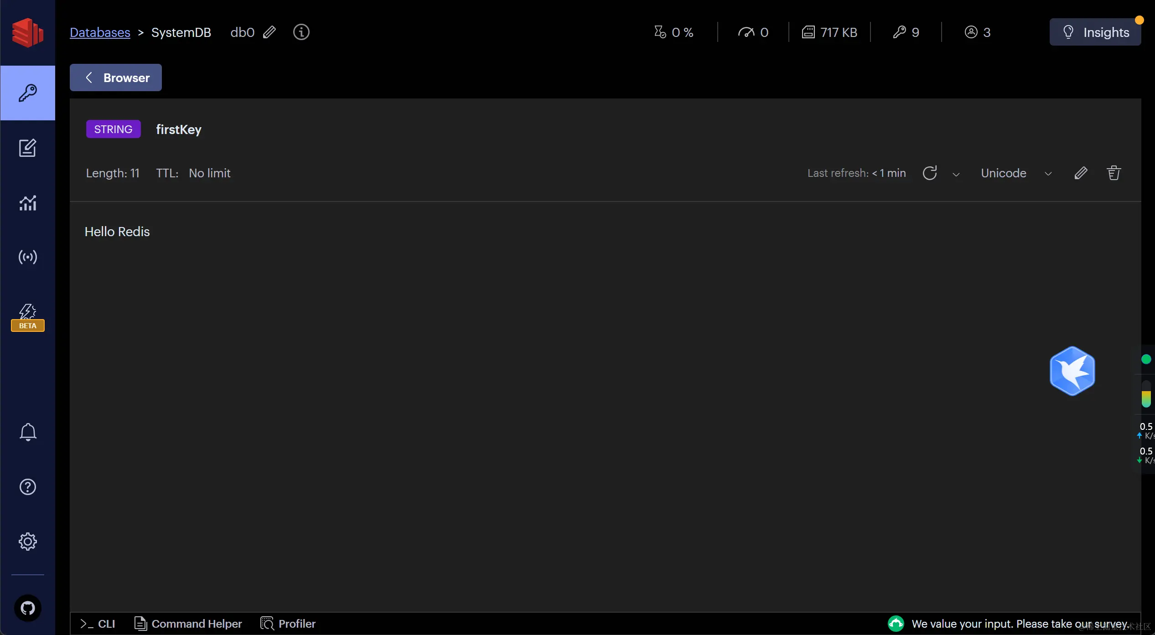Edit the db0 alias with the pencil icon
1155x635 pixels.
point(270,31)
